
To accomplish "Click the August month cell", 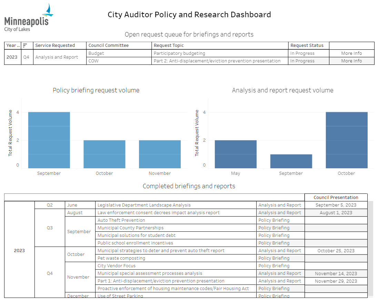I will (80, 212).
